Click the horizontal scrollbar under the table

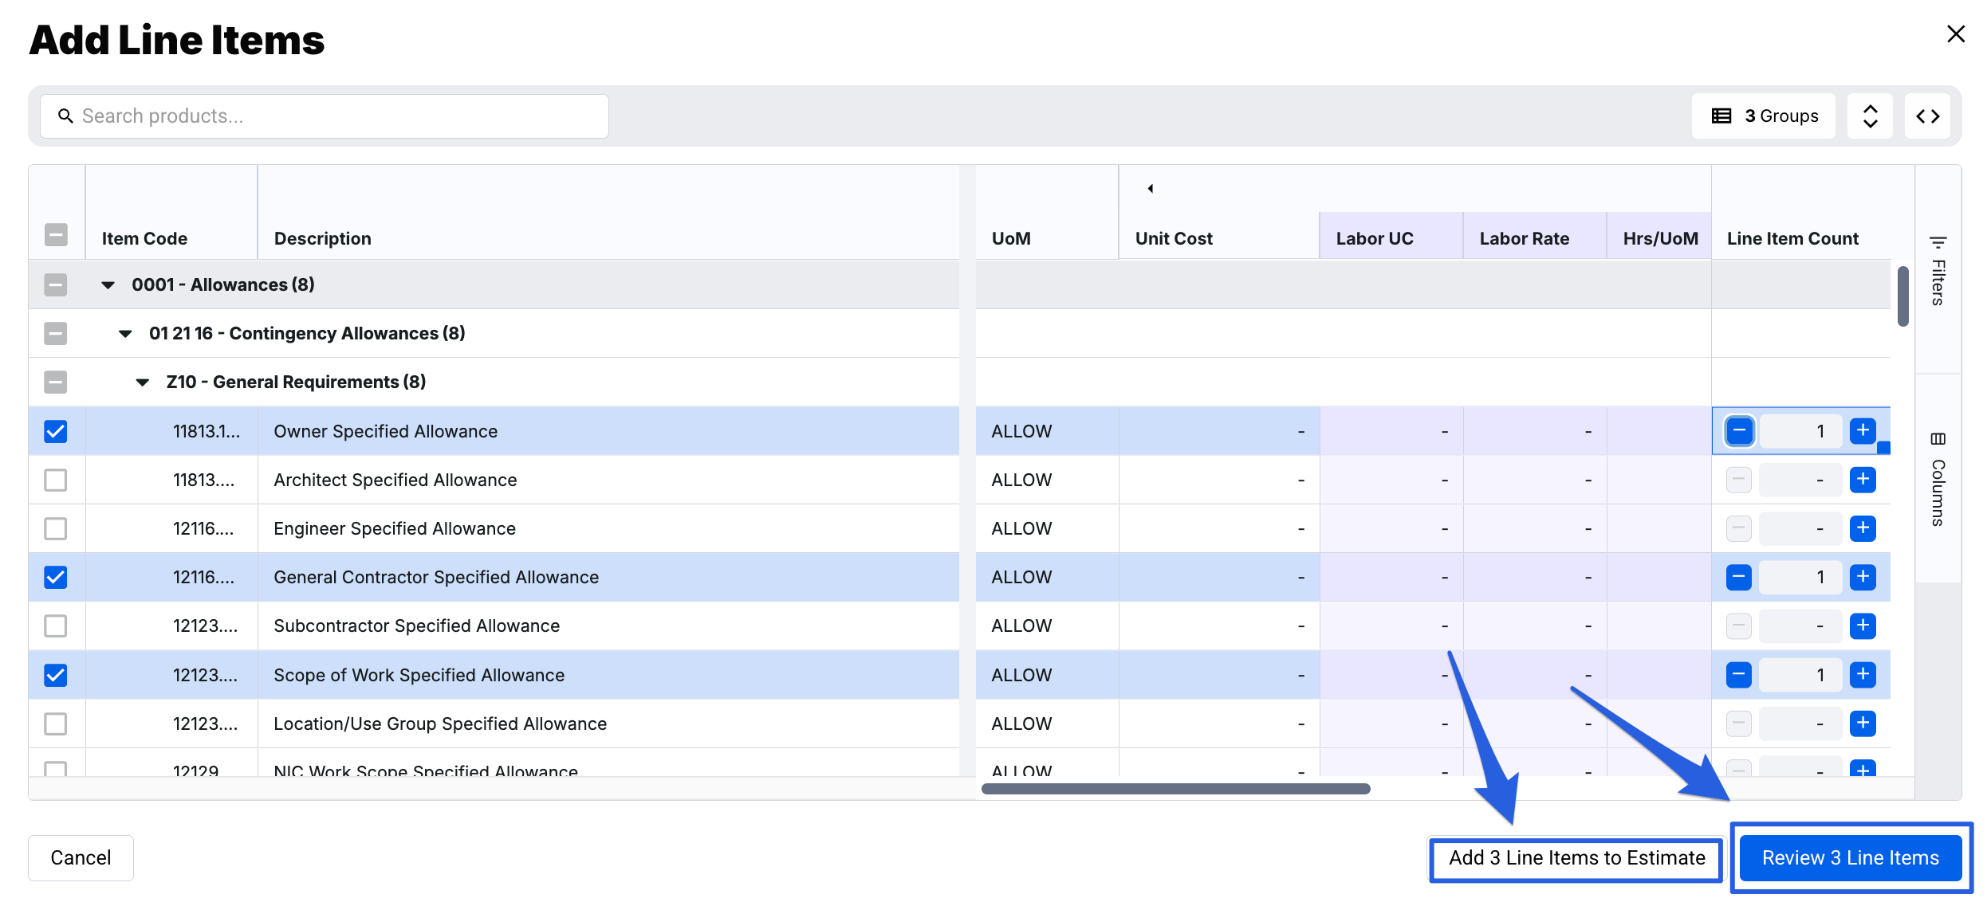(1175, 789)
